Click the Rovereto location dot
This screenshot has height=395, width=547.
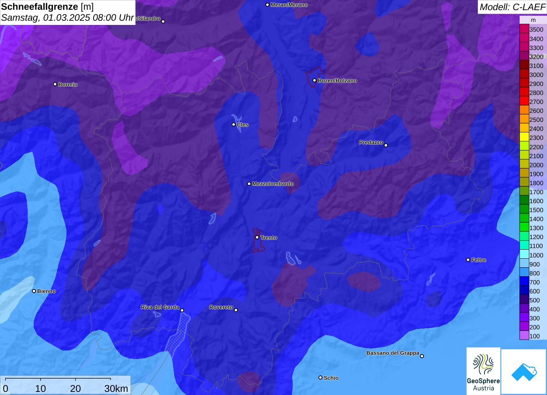pos(236,310)
